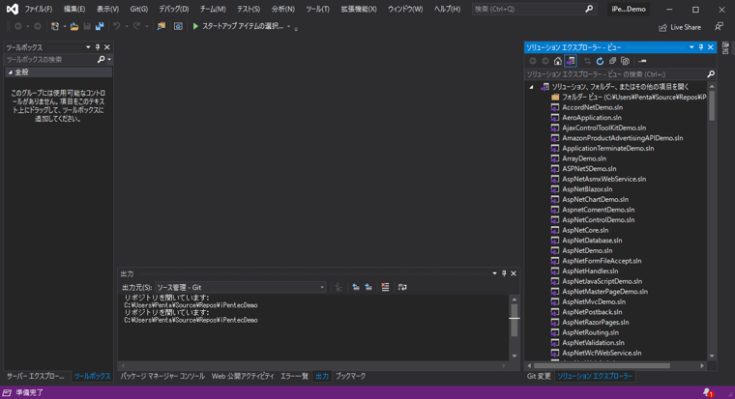Viewport: 735px width, 399px height.
Task: Click the Solution Explorer search magnifier icon
Action: [x=711, y=74]
